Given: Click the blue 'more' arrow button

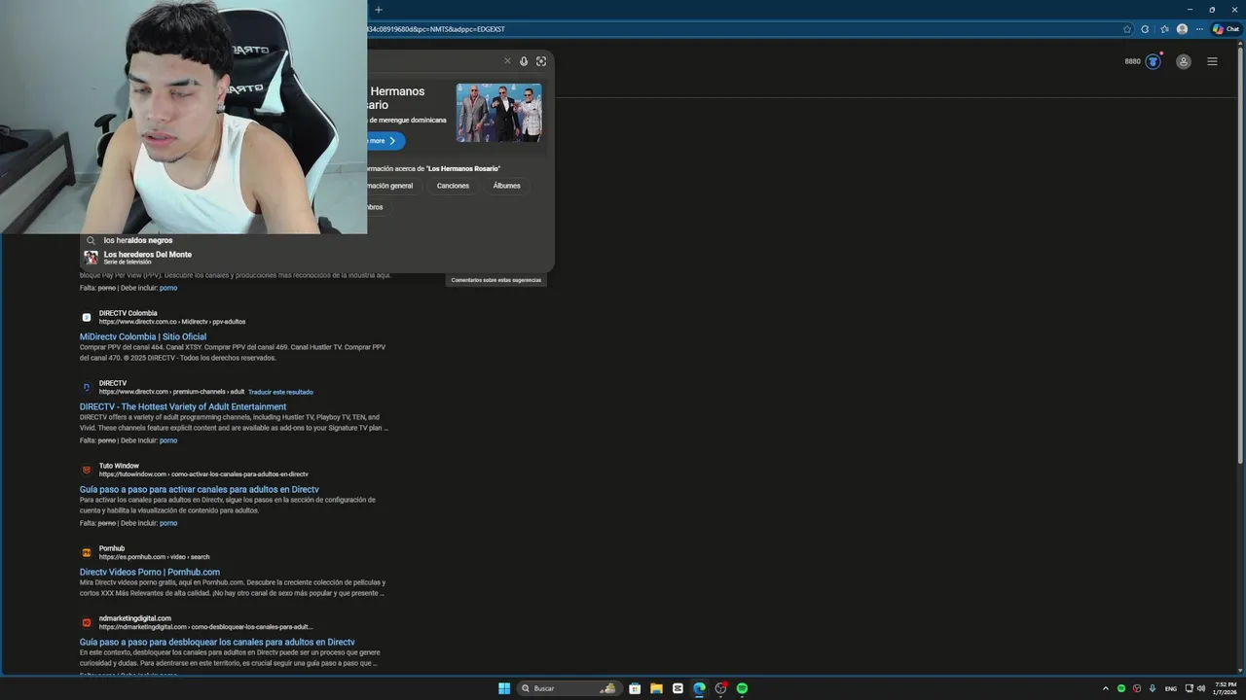Looking at the screenshot, I should (385, 141).
